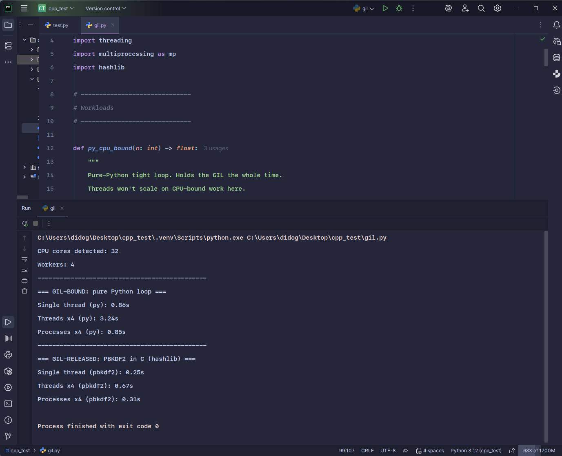Open the Git version control tool window

(8, 436)
